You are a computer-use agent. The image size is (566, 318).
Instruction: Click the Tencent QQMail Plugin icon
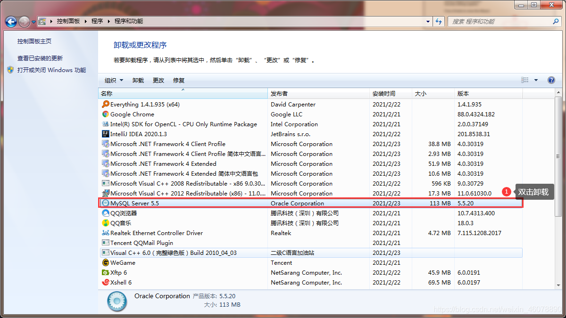pyautogui.click(x=106, y=243)
